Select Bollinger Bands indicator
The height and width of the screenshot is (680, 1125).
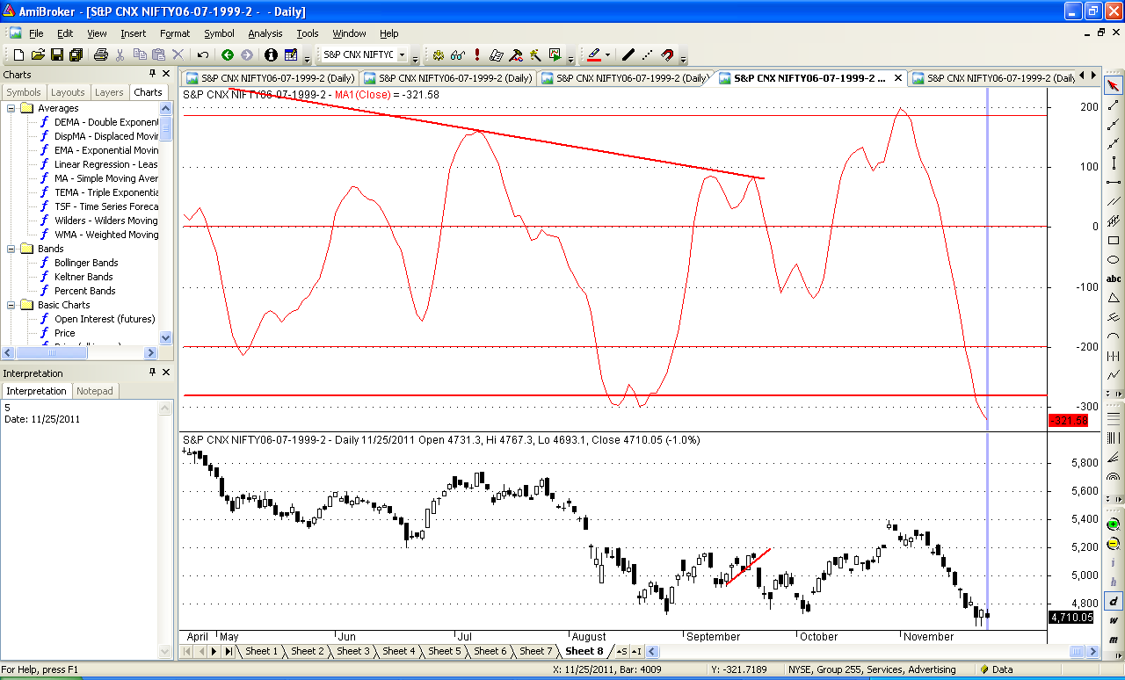86,263
